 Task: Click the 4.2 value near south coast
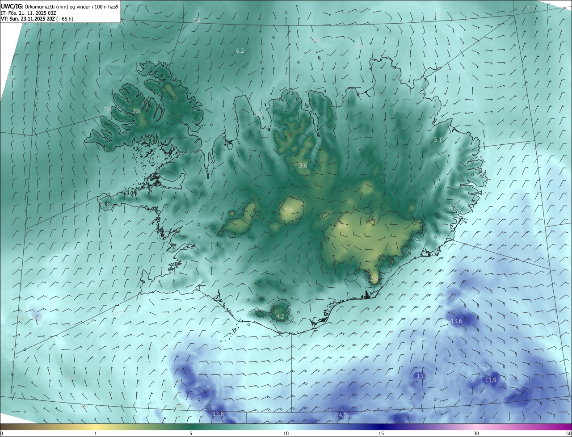280,317
